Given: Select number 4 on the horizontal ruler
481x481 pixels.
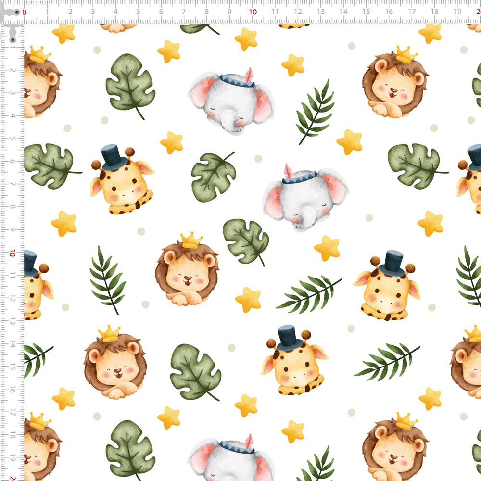Looking at the screenshot, I should click(x=115, y=12).
